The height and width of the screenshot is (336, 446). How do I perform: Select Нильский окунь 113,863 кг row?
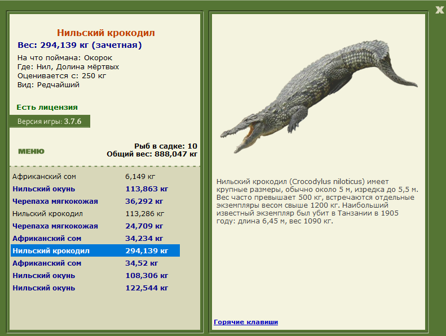point(95,189)
